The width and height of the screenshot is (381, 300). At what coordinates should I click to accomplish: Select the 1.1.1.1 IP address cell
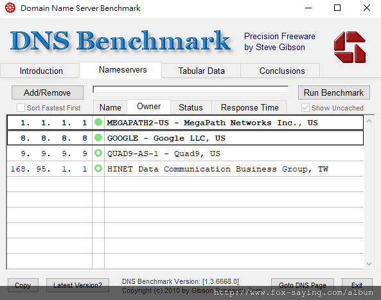coord(50,123)
